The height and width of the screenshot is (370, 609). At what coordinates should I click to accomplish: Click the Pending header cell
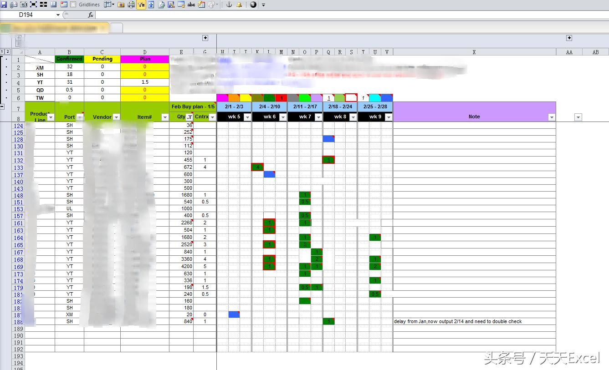[x=102, y=59]
